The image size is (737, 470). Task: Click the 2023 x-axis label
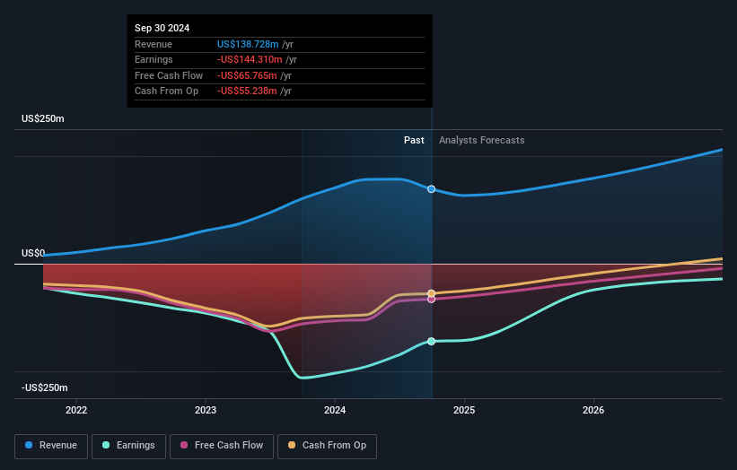coord(206,410)
